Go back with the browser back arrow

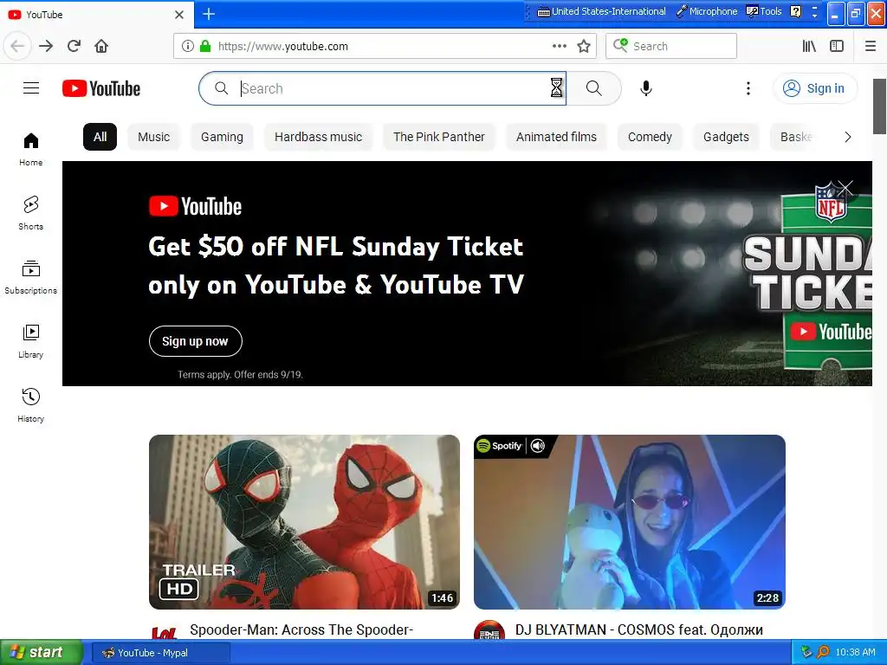click(17, 46)
